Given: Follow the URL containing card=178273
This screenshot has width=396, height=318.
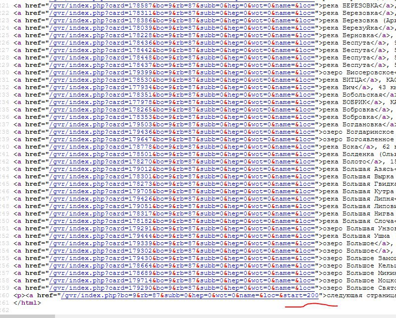Looking at the screenshot, I should point(182,184).
